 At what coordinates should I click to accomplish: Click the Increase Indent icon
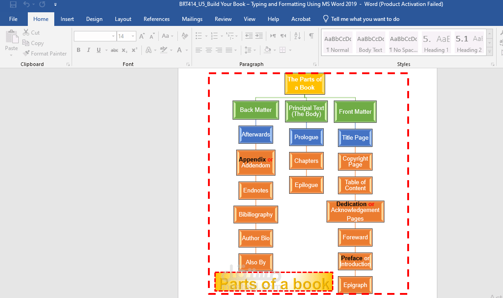pos(259,36)
